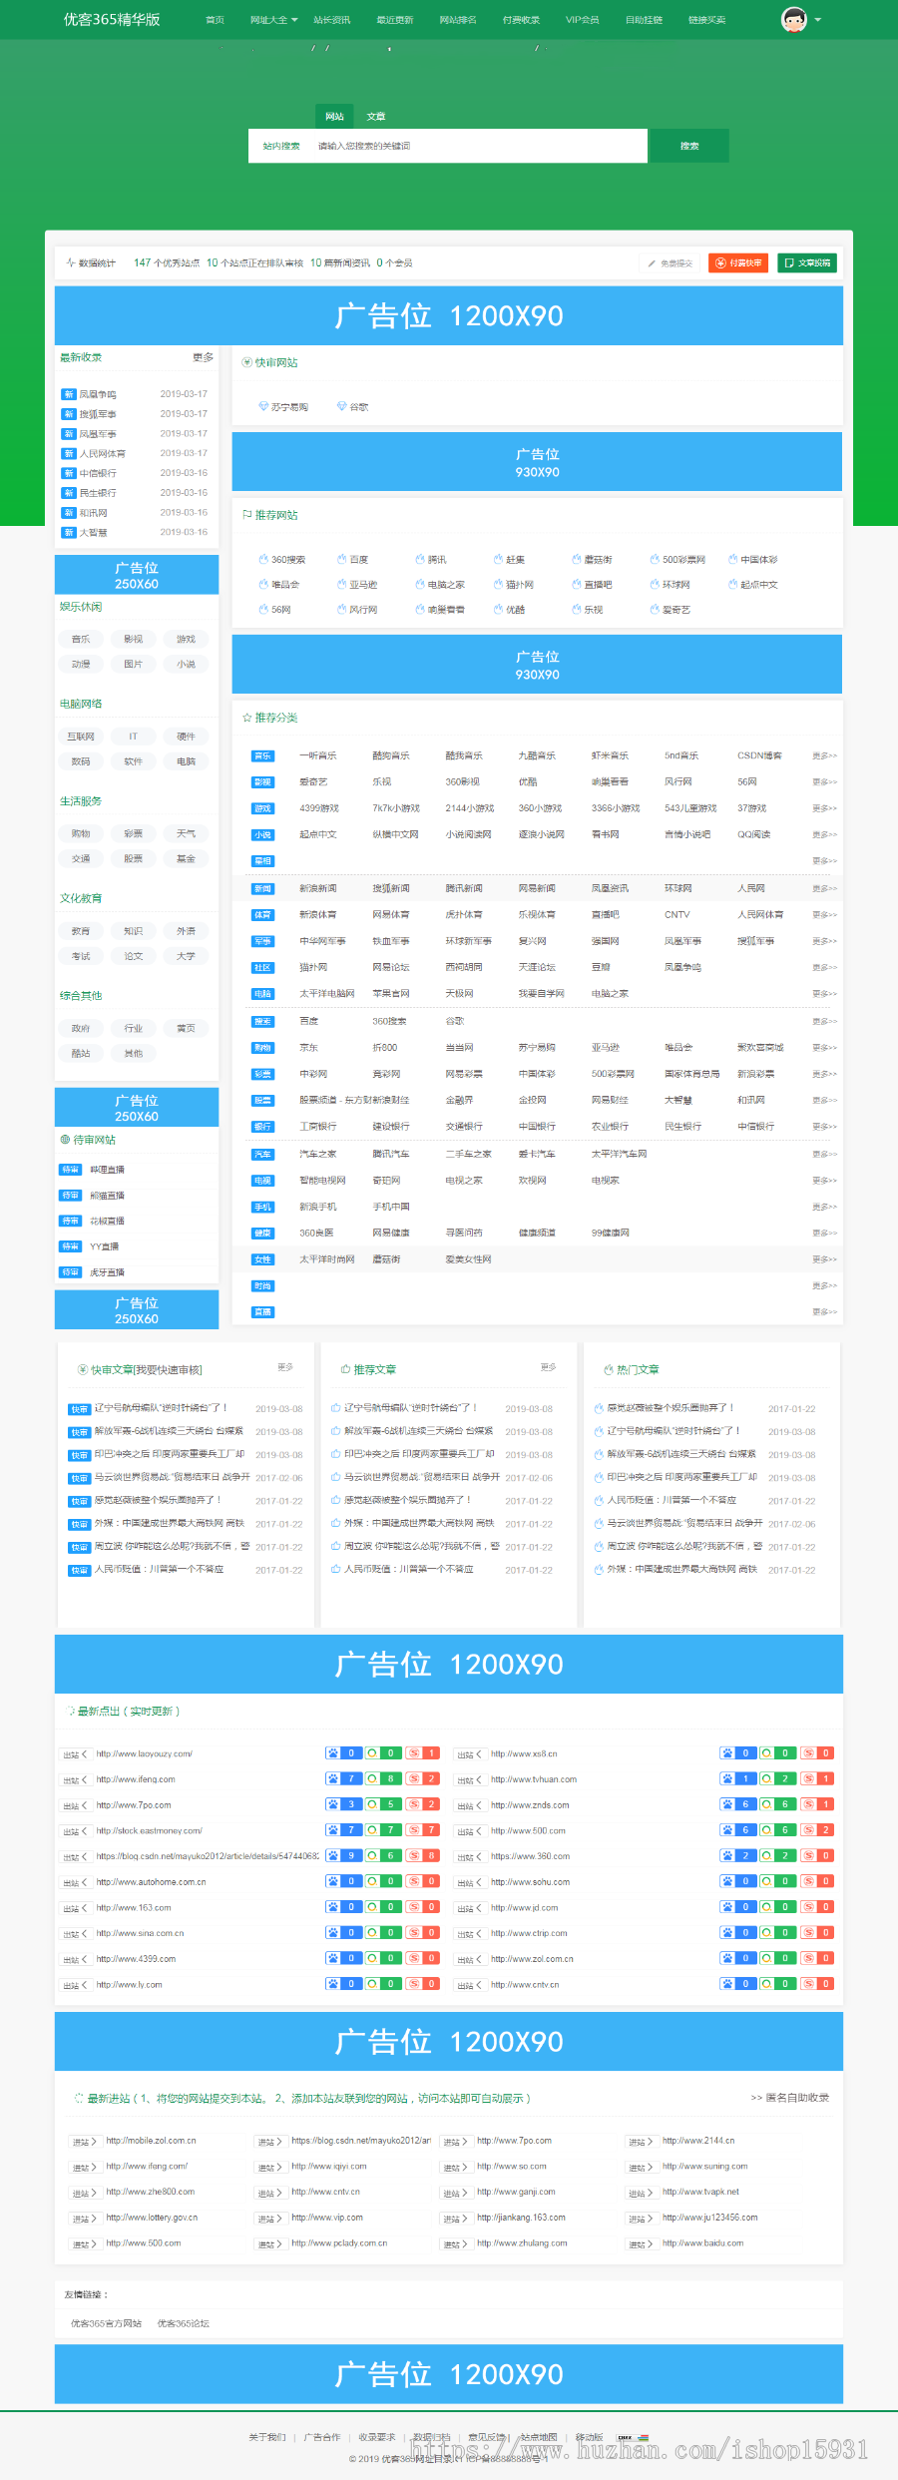Image resolution: width=898 pixels, height=2480 pixels.
Task: Select the 购物 category pill in sidebar
Action: coord(81,833)
